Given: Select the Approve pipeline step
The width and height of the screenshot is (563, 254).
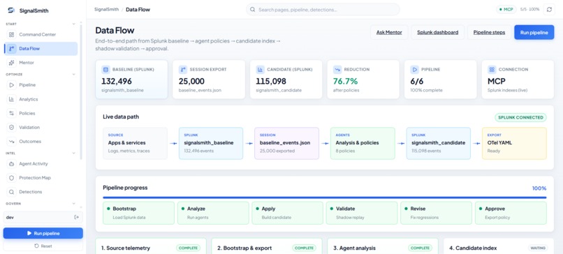Looking at the screenshot, I should click(511, 213).
